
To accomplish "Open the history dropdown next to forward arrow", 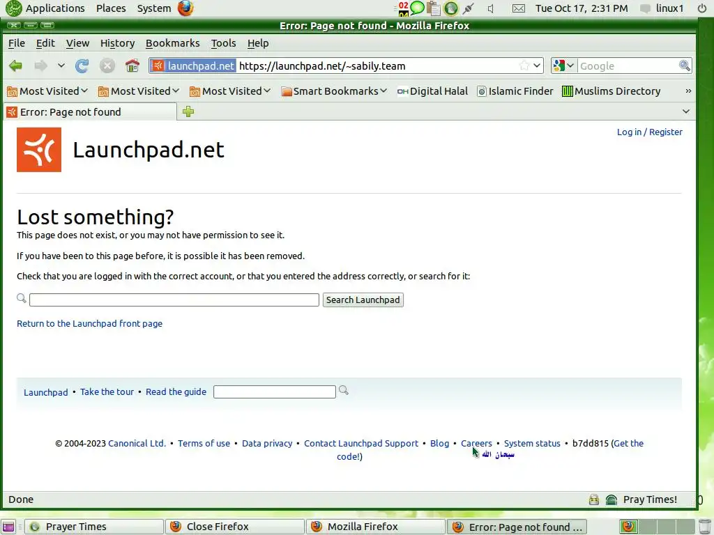I will coord(61,66).
